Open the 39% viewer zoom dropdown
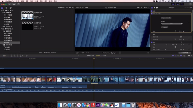 (x=139, y=8)
